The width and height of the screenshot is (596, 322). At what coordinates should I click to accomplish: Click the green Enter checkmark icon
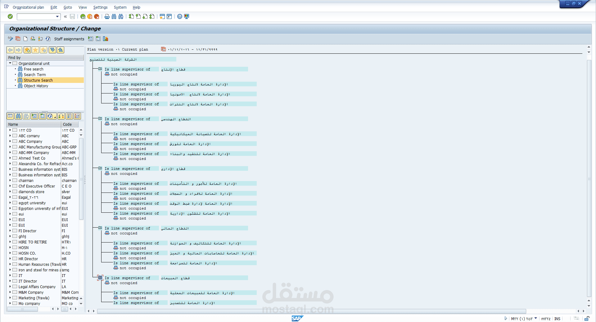[x=10, y=16]
